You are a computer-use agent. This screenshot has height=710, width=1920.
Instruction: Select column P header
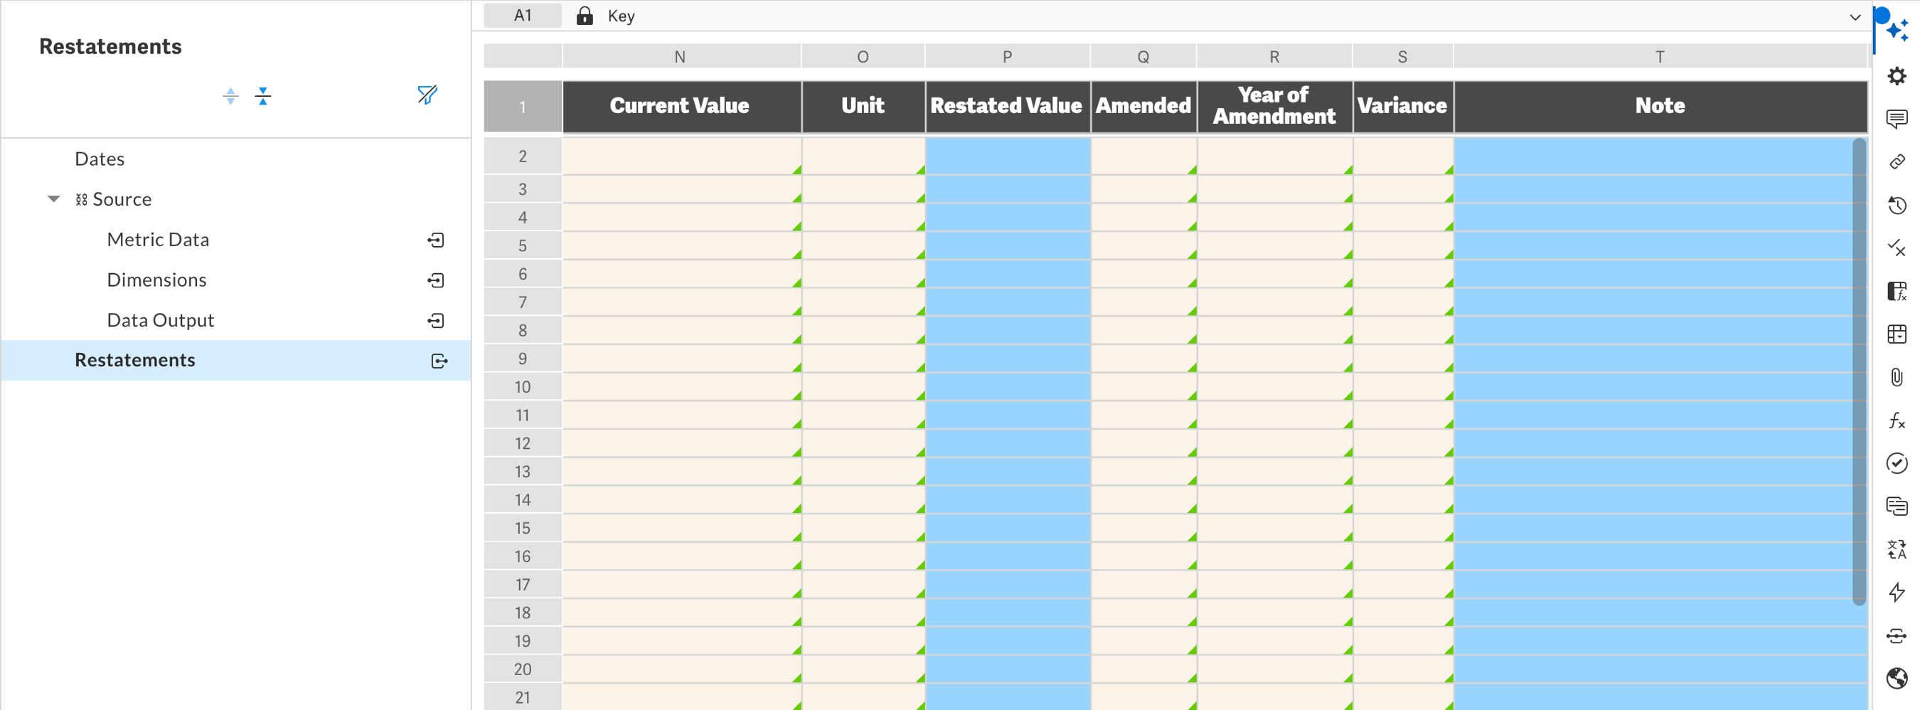(x=1008, y=57)
